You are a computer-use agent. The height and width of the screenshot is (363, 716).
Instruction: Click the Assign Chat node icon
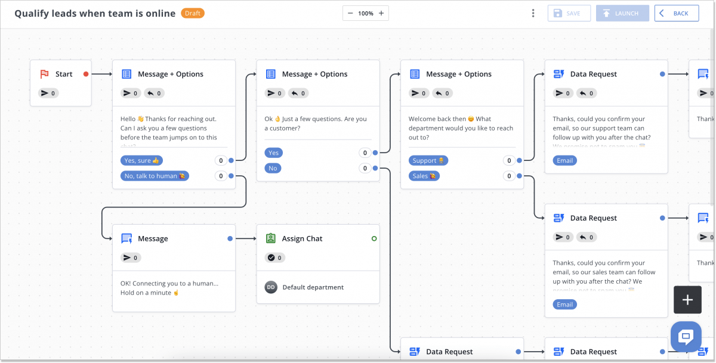270,238
